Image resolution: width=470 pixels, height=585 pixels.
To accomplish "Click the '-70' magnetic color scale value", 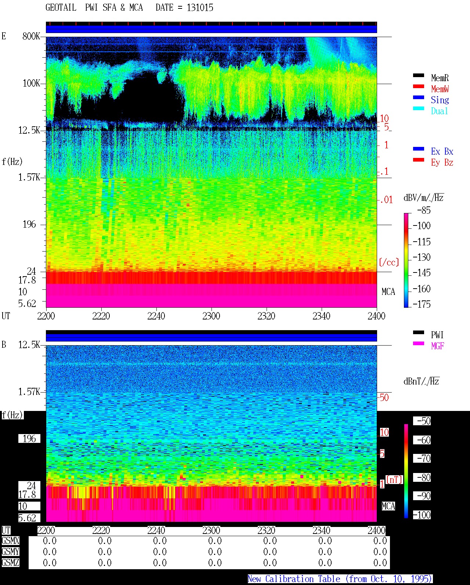I will [x=422, y=458].
